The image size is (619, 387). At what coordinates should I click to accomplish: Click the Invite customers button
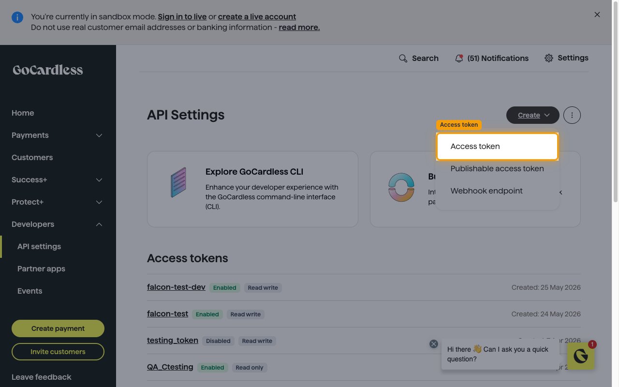click(58, 352)
